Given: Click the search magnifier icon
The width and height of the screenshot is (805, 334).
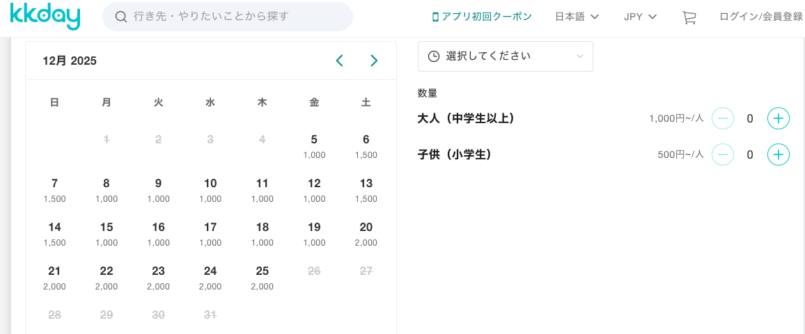Looking at the screenshot, I should [120, 17].
